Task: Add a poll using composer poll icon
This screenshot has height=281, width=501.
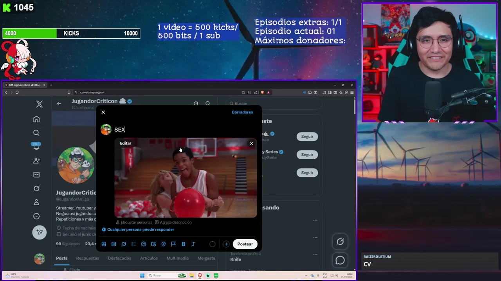Action: [x=133, y=244]
